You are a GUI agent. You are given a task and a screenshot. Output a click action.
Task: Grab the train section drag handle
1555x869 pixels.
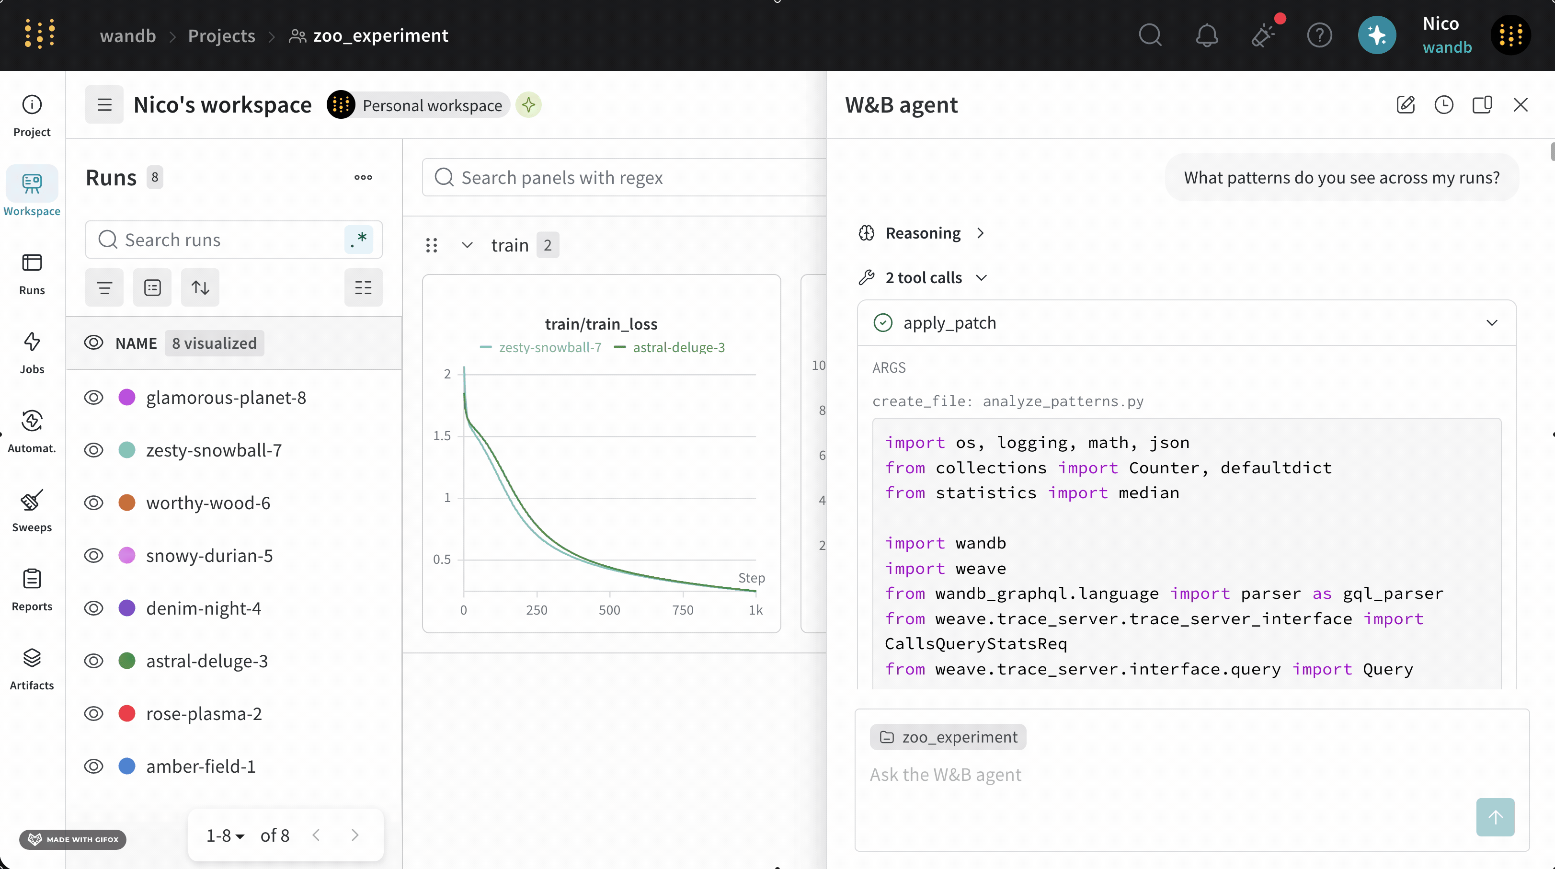(x=432, y=245)
